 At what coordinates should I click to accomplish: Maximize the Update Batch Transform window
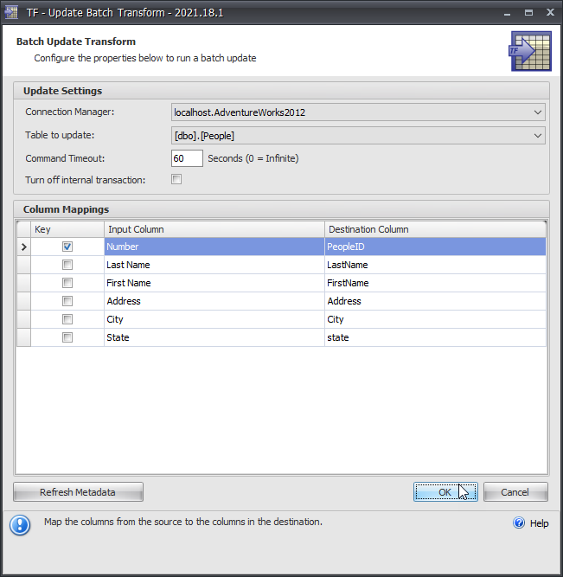(528, 12)
